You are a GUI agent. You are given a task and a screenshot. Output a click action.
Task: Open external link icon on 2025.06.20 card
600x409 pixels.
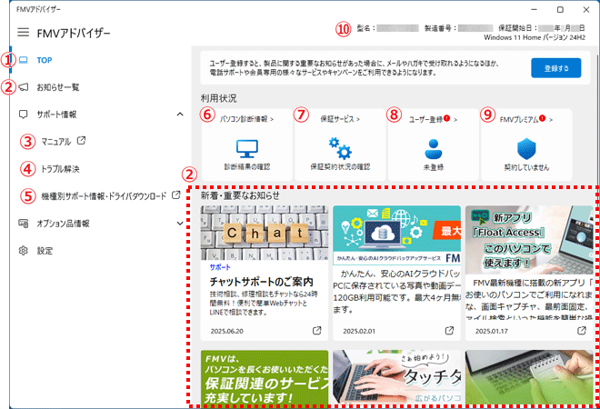(x=317, y=331)
